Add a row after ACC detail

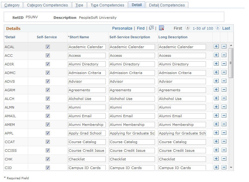[216, 55]
